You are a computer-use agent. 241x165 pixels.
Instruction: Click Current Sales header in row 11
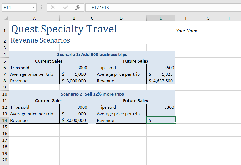click(49, 100)
